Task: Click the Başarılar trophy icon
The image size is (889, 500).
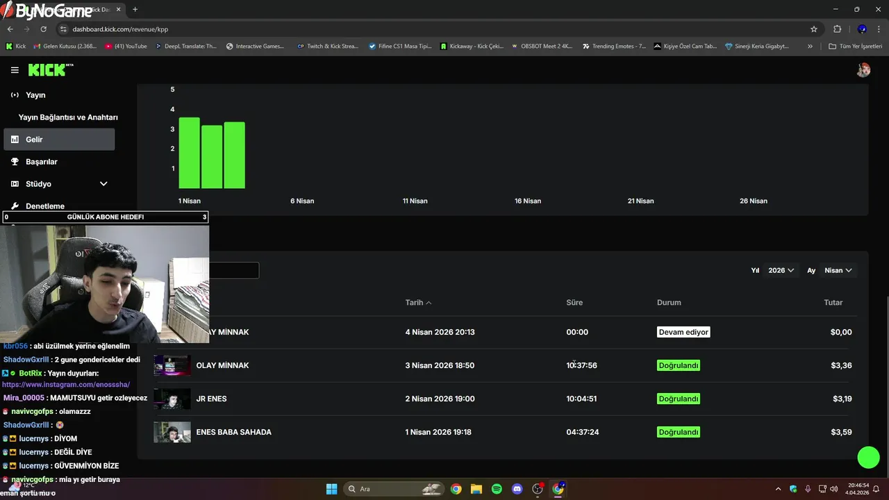Action: tap(15, 162)
